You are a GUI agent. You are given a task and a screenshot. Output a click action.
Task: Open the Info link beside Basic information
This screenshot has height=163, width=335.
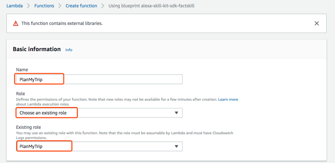pos(69,50)
